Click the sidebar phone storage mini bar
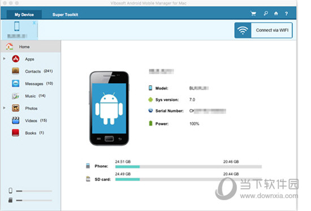This screenshot has width=311, height=211. (x=34, y=191)
